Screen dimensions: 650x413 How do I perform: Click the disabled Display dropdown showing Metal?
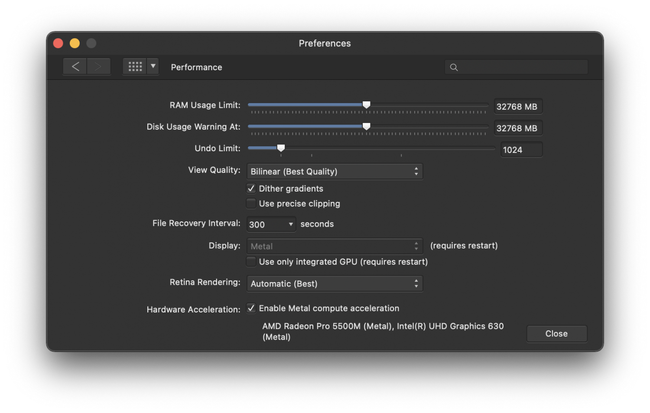coord(334,246)
